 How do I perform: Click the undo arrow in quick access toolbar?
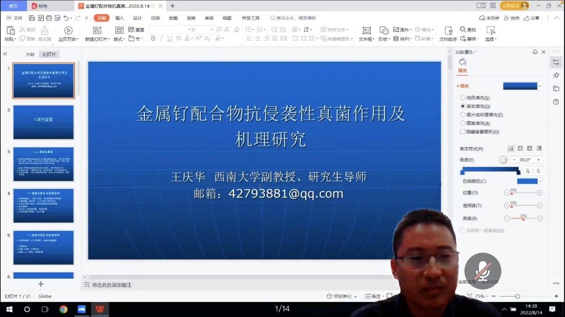[65, 18]
